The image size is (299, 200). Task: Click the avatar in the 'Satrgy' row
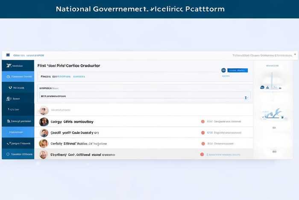tap(44, 122)
